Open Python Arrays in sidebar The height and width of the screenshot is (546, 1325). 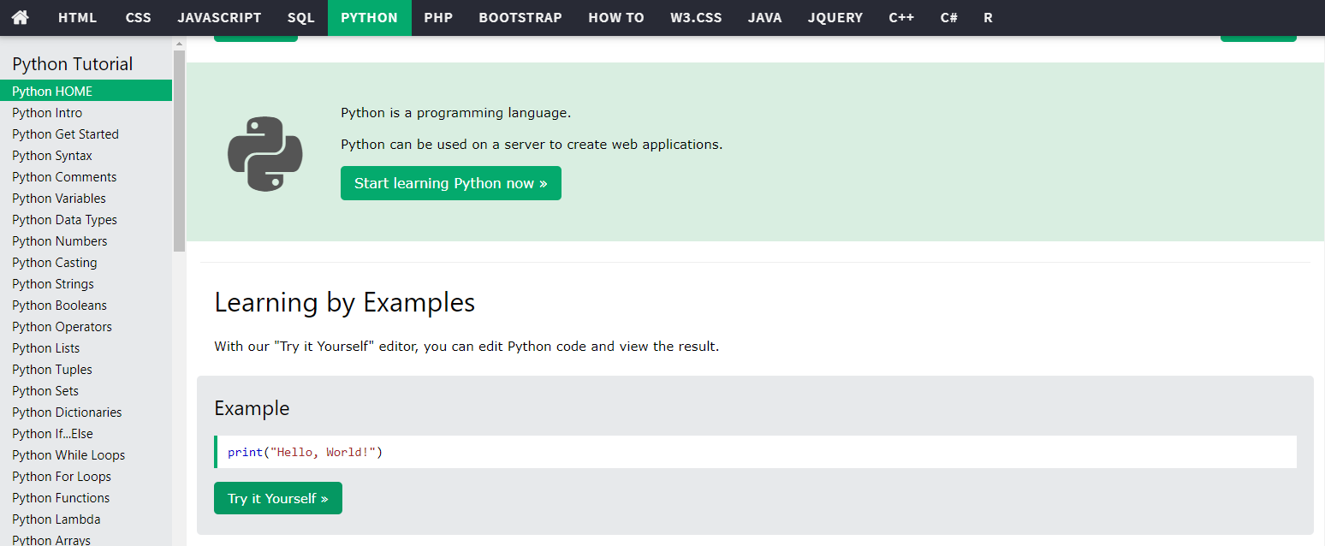(x=86, y=538)
